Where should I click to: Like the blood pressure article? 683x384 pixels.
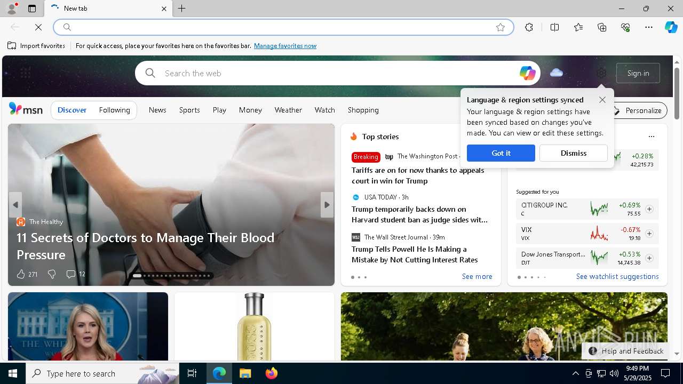point(27,274)
